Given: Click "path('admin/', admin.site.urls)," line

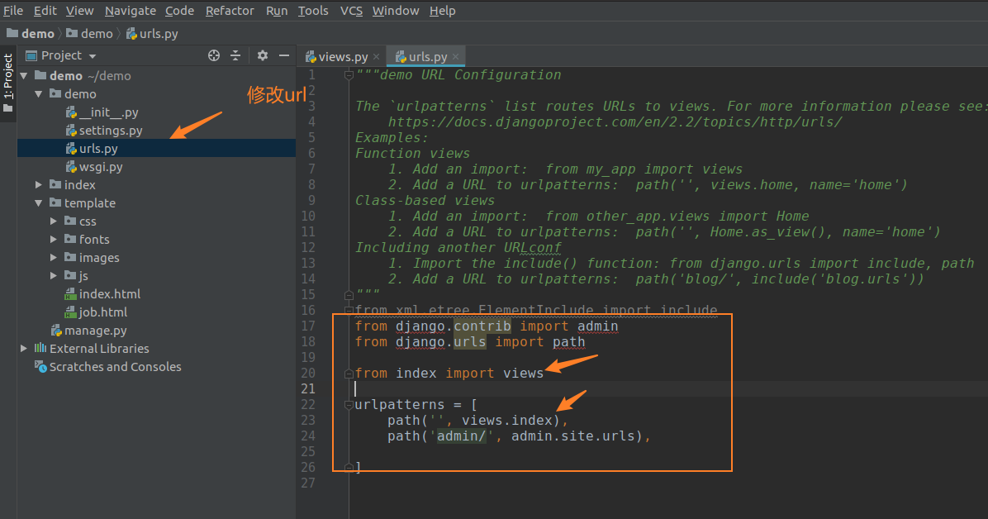Looking at the screenshot, I should pos(520,436).
